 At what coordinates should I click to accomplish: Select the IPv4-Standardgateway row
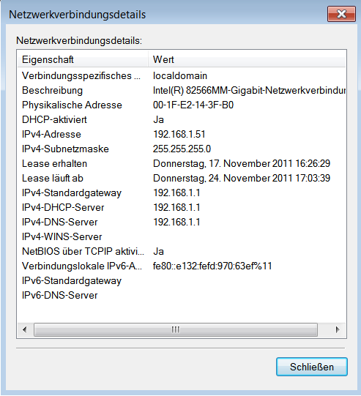tap(182, 193)
